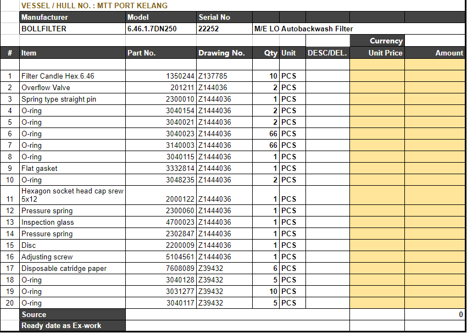Click drawing number Z144036

224,87
